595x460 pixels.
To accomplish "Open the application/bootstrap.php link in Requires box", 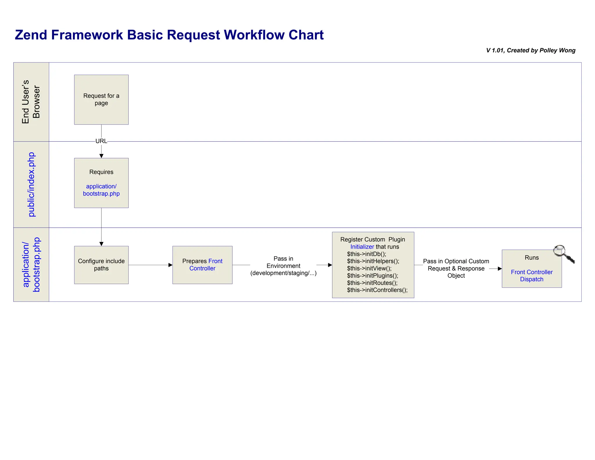I will pos(101,190).
